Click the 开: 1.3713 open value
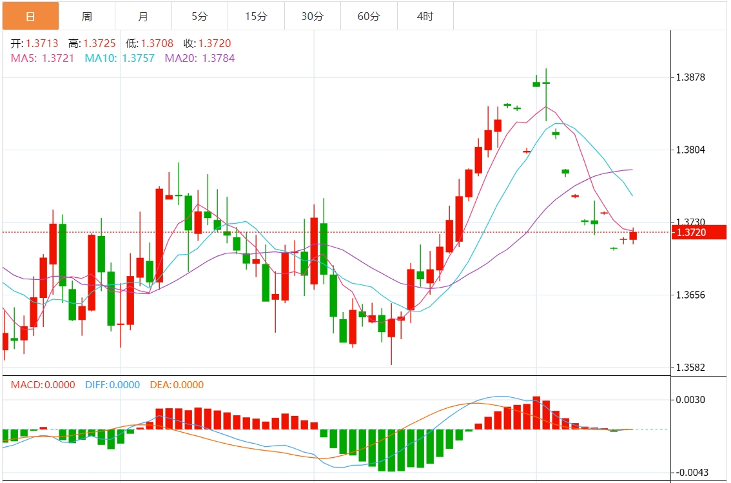731x483 pixels. [35, 43]
